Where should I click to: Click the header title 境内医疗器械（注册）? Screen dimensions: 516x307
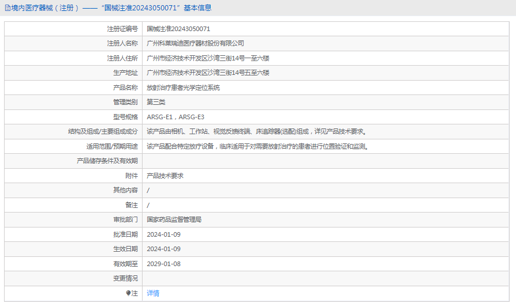(x=46, y=8)
